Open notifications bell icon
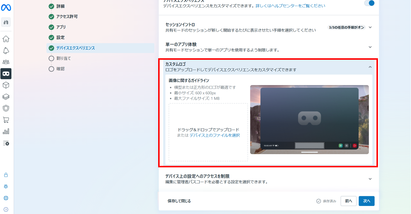 click(6, 51)
